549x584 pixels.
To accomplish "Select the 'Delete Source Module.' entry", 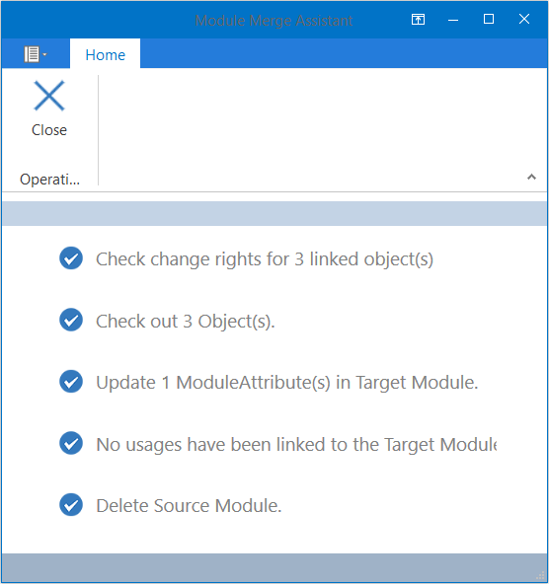I will [189, 506].
